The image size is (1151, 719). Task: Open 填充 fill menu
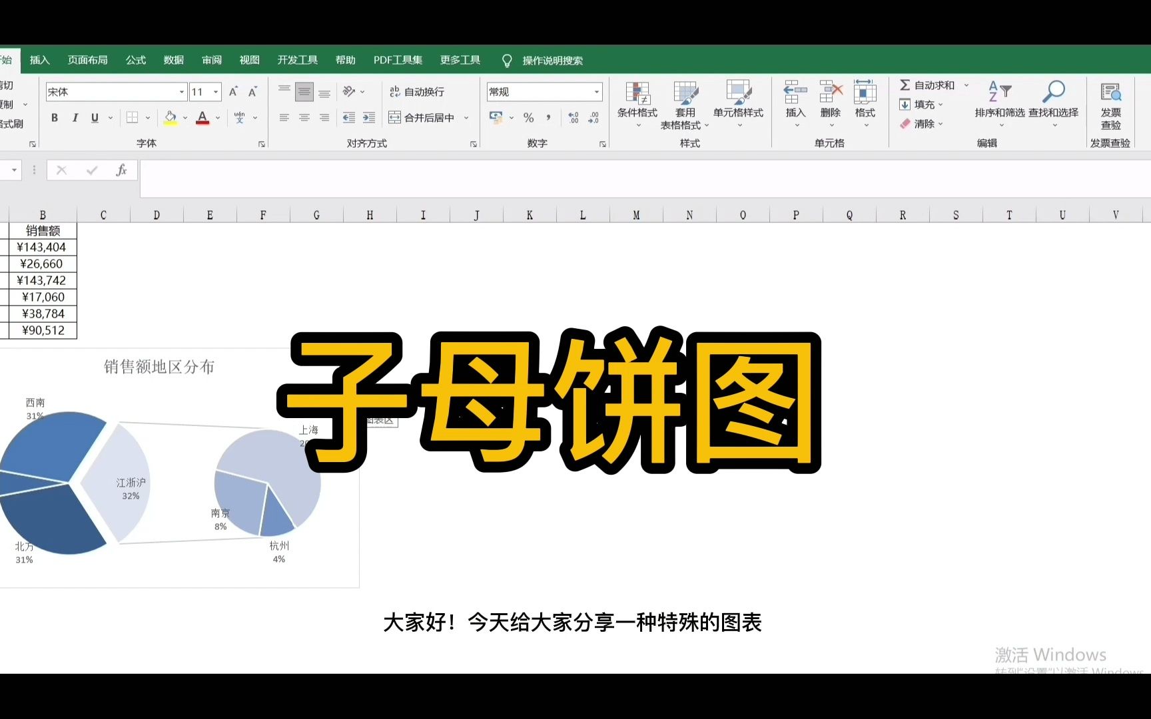click(x=921, y=105)
